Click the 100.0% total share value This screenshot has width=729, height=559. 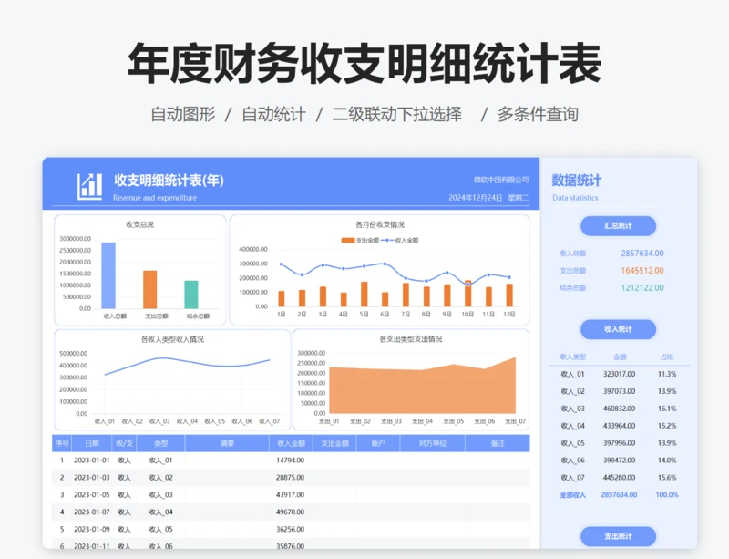point(667,495)
